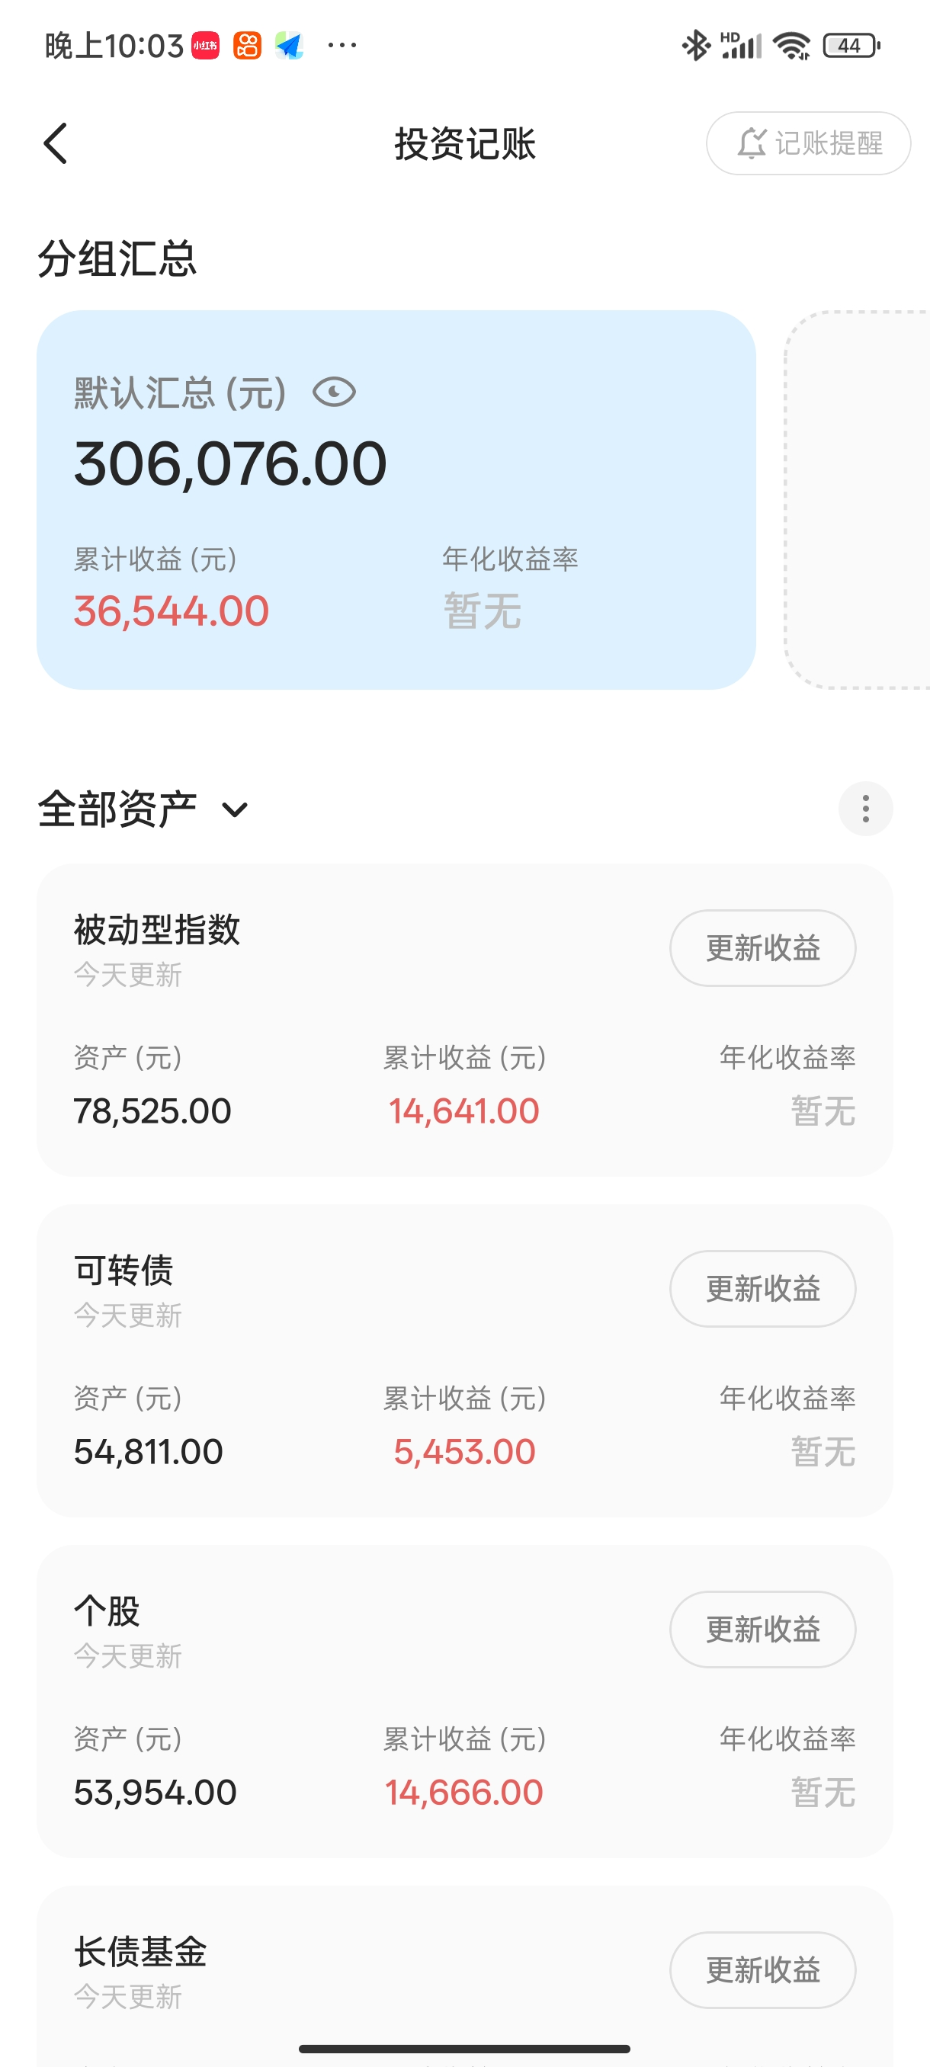Tap the battery indicator icon
Image resolution: width=930 pixels, height=2067 pixels.
click(x=851, y=46)
